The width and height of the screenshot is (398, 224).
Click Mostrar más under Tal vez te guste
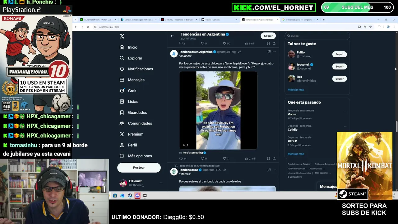(x=296, y=90)
